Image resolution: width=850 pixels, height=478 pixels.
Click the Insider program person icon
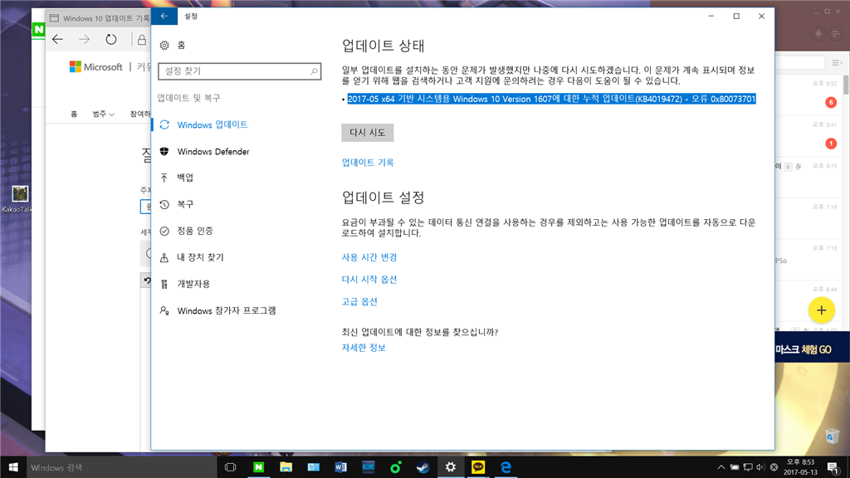point(164,310)
